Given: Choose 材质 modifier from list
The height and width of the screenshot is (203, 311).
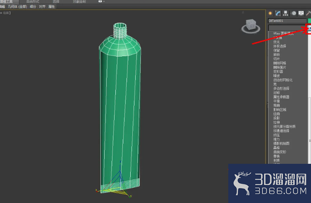Looking at the screenshot, I should 277,161.
